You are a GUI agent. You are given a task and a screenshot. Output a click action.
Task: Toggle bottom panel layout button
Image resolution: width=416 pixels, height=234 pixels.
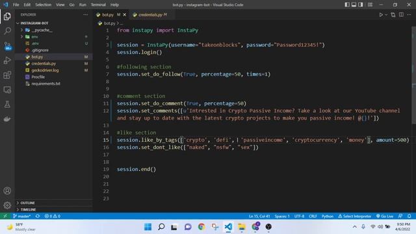click(354, 5)
